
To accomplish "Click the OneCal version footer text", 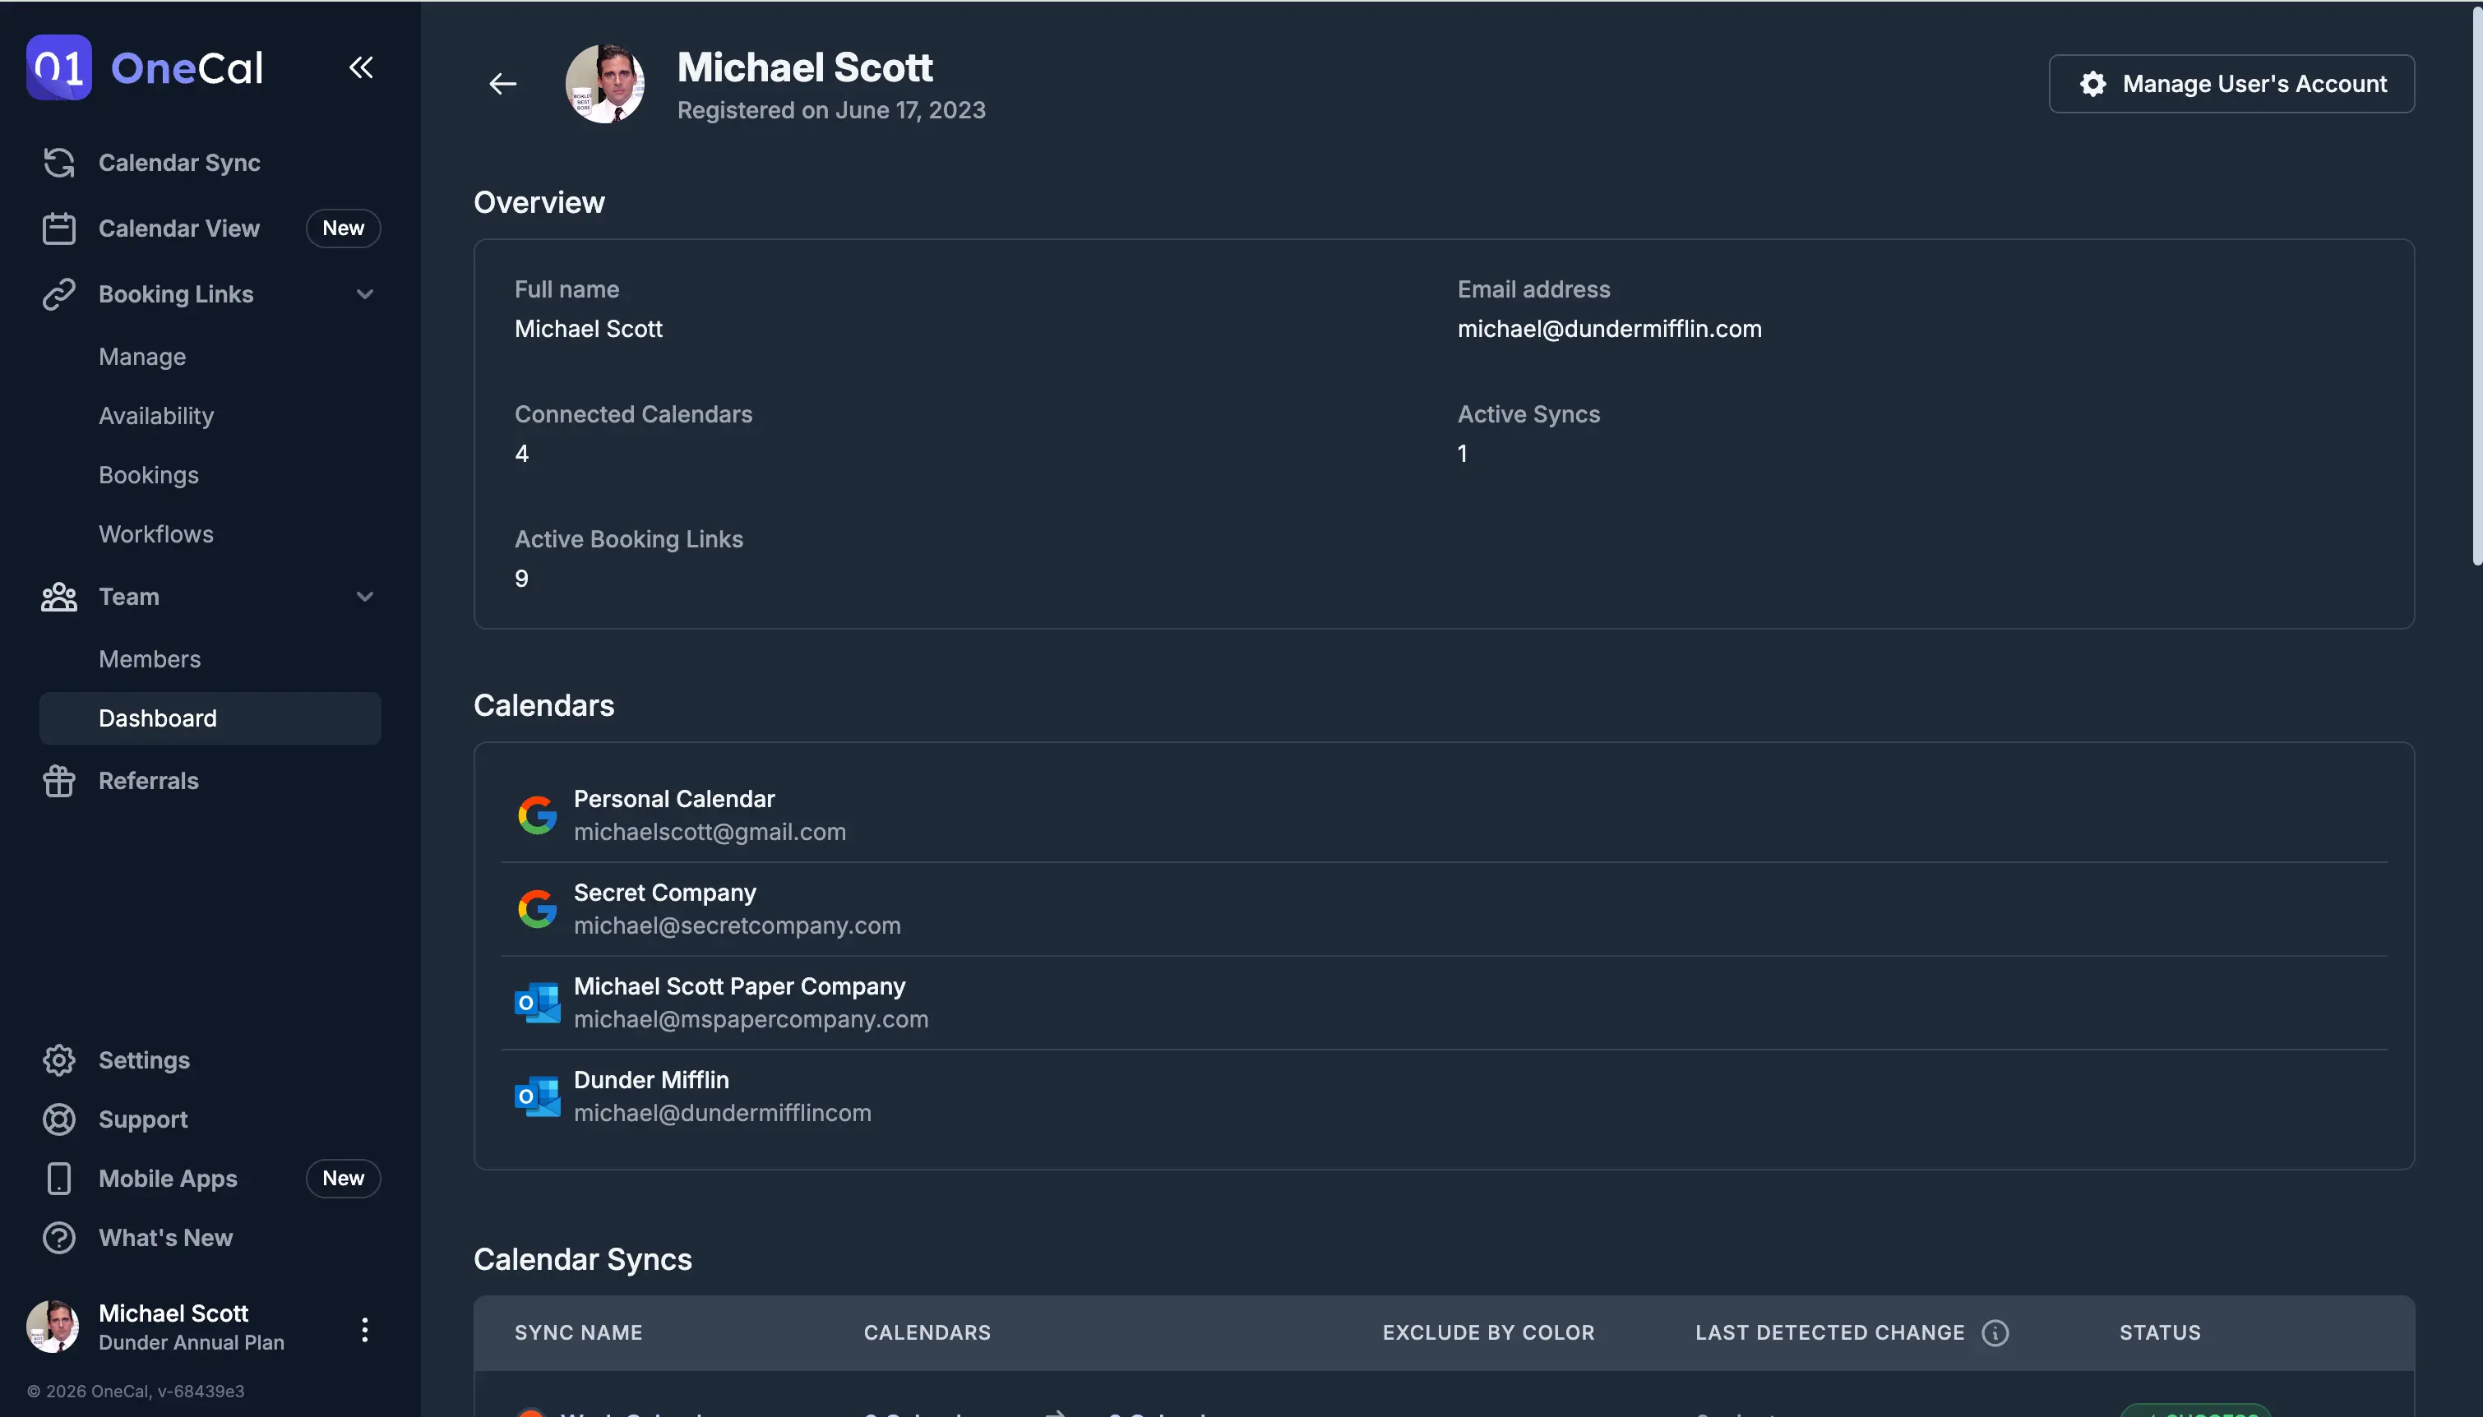I will tap(136, 1392).
